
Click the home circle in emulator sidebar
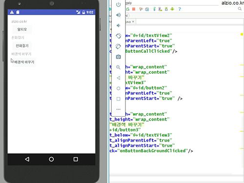pyautogui.click(x=119, y=88)
